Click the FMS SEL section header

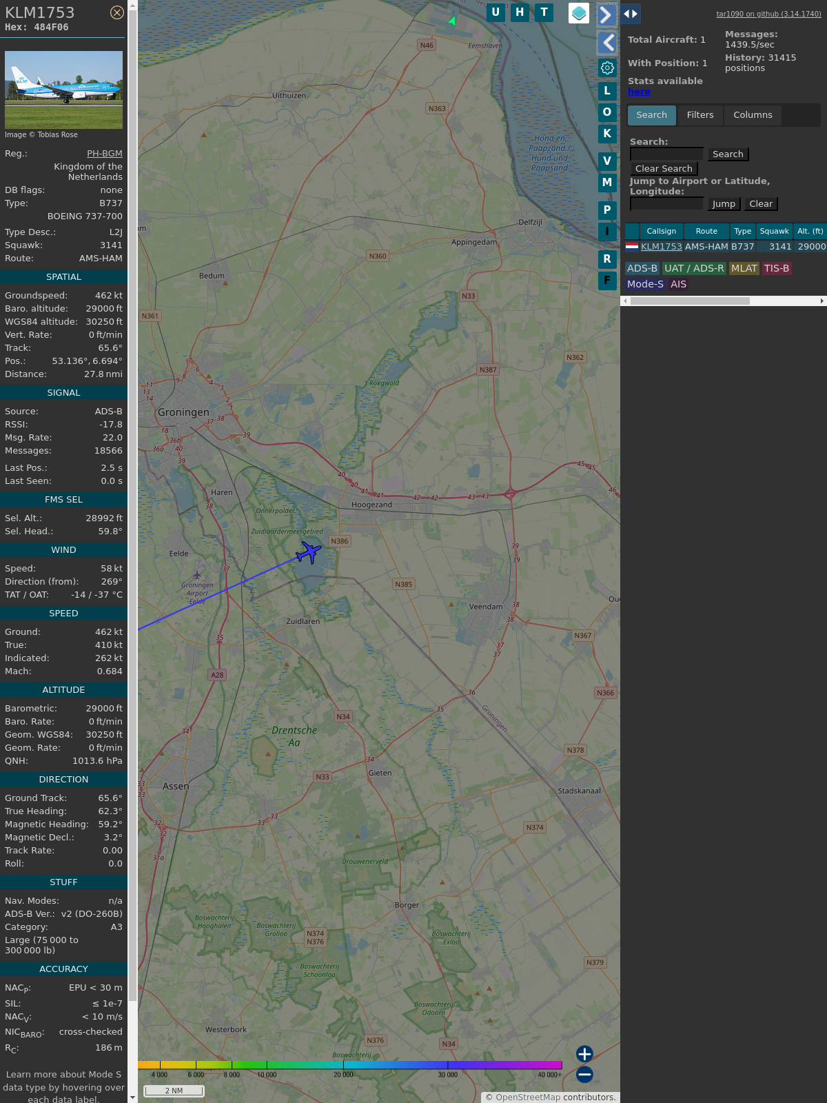coord(63,500)
